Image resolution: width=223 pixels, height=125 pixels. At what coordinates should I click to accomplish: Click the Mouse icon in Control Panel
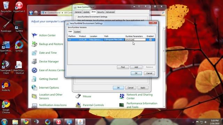coord(78,96)
